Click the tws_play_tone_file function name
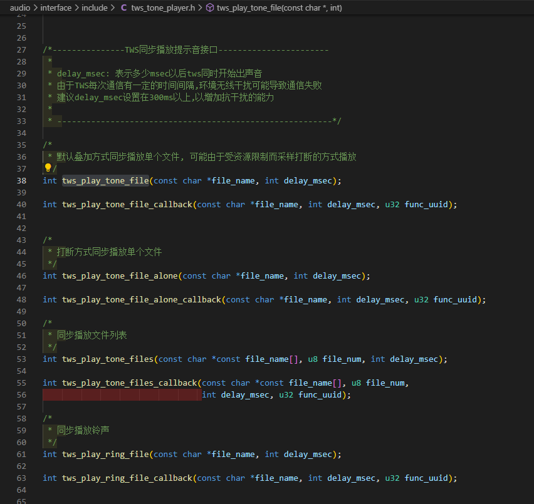This screenshot has height=504, width=534. 105,180
